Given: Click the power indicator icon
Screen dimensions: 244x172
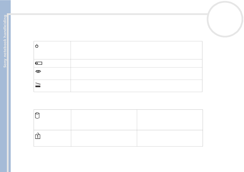Looking at the screenshot, I should pos(36,46).
